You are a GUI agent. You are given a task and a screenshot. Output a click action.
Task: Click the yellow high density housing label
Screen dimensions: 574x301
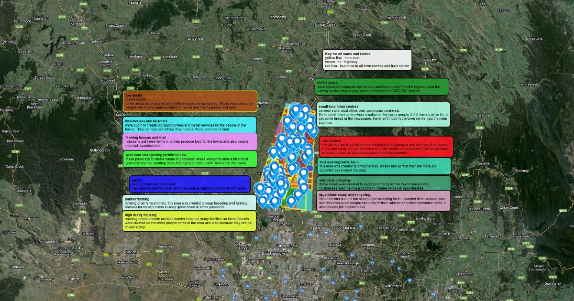tap(189, 221)
